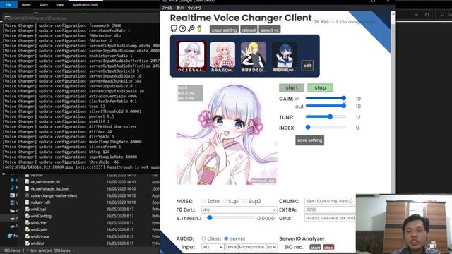Open the Application Tools tab in Explorer
Screen dimensions: 452x254
pos(85,5)
